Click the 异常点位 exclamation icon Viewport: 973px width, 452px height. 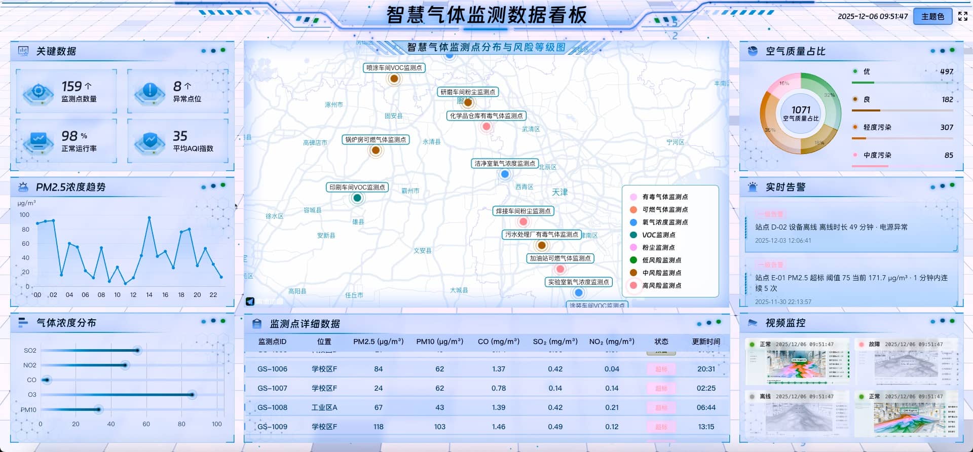coord(150,93)
